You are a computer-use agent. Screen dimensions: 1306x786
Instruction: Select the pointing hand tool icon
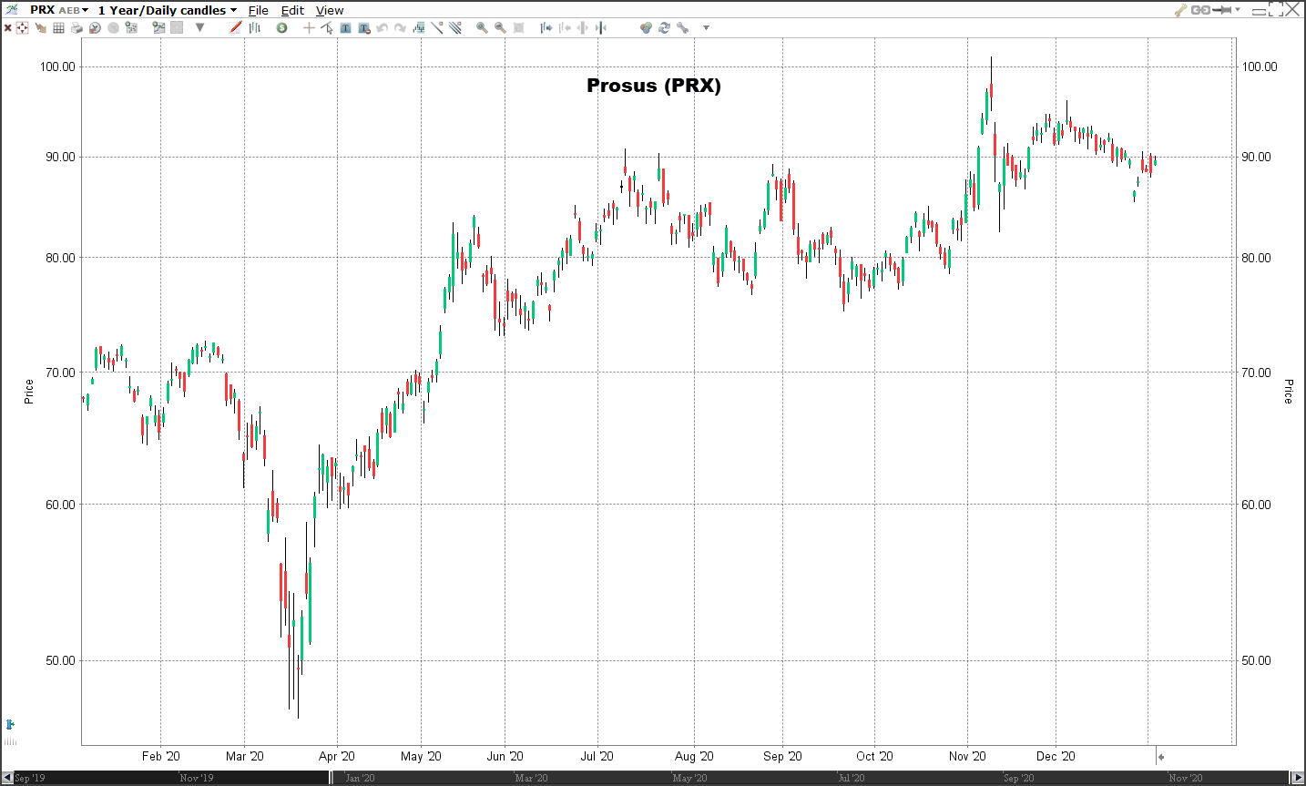40,28
